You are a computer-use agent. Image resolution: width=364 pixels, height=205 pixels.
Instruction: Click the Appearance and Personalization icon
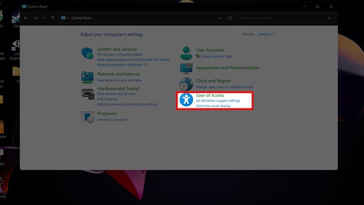click(x=186, y=68)
